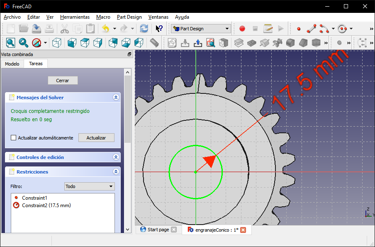Select the sketcher Line tool

(x=311, y=29)
